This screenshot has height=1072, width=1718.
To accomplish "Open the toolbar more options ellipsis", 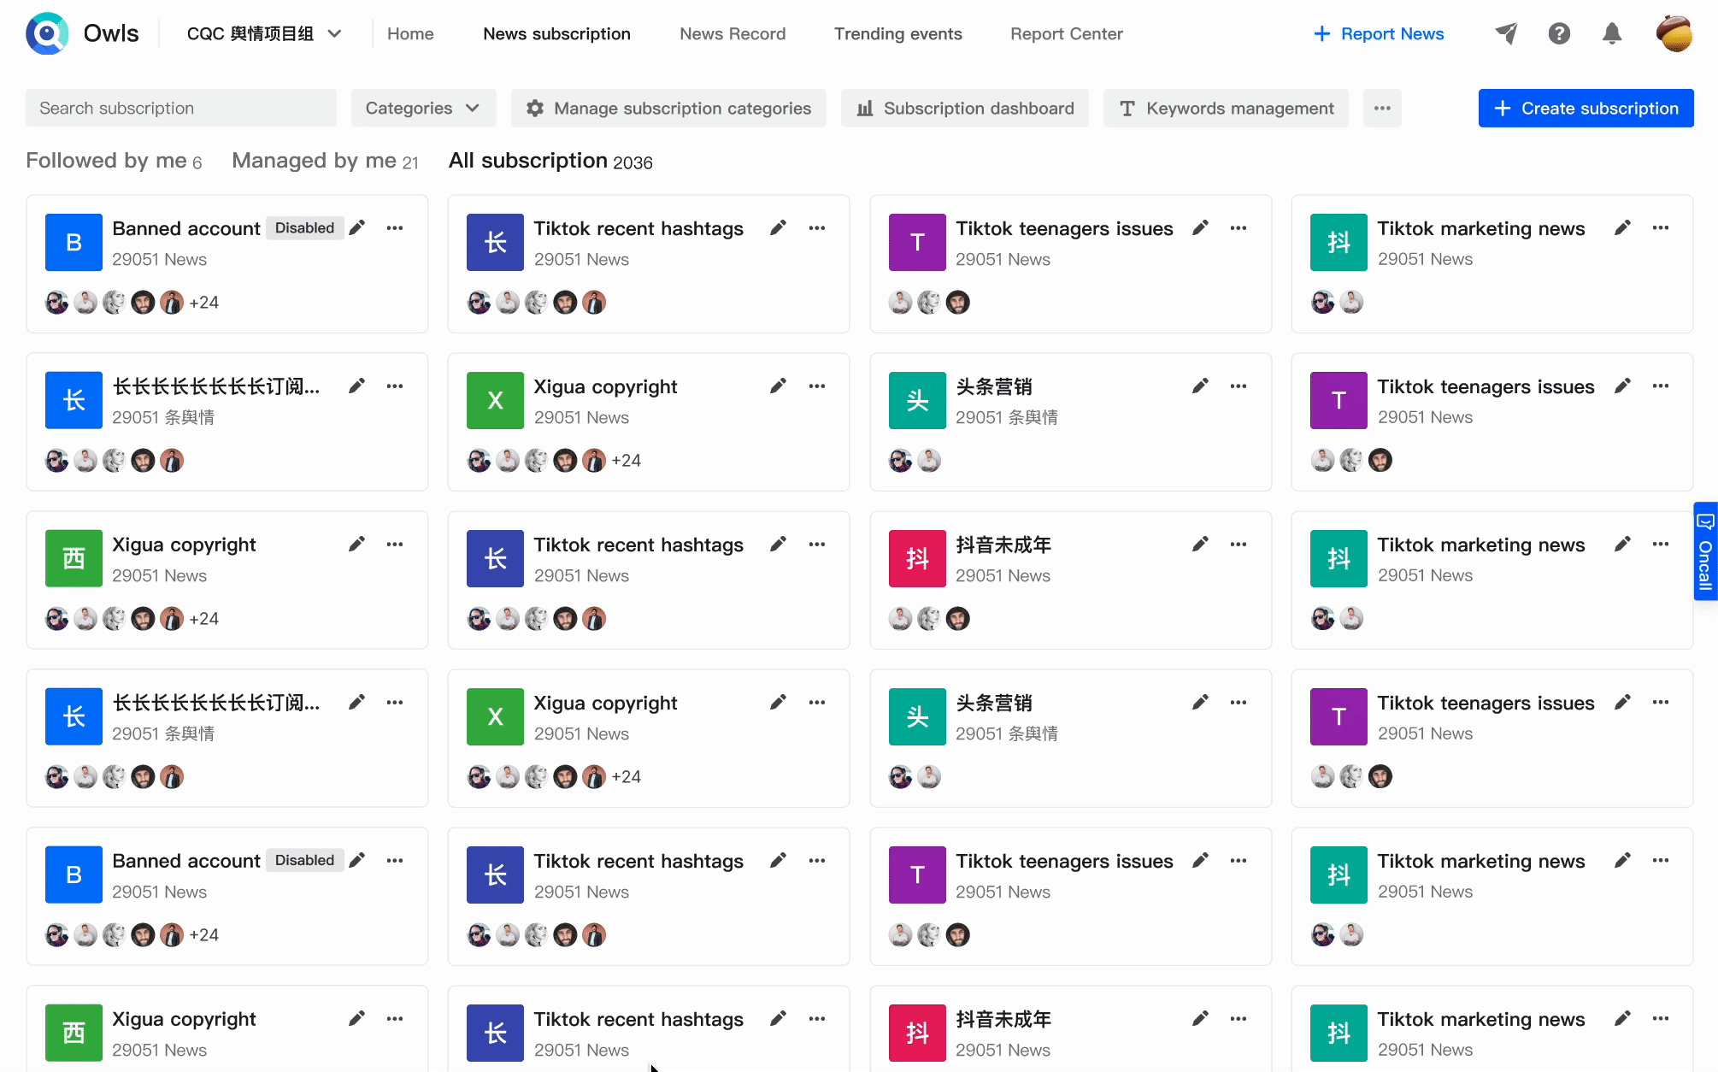I will (1382, 109).
